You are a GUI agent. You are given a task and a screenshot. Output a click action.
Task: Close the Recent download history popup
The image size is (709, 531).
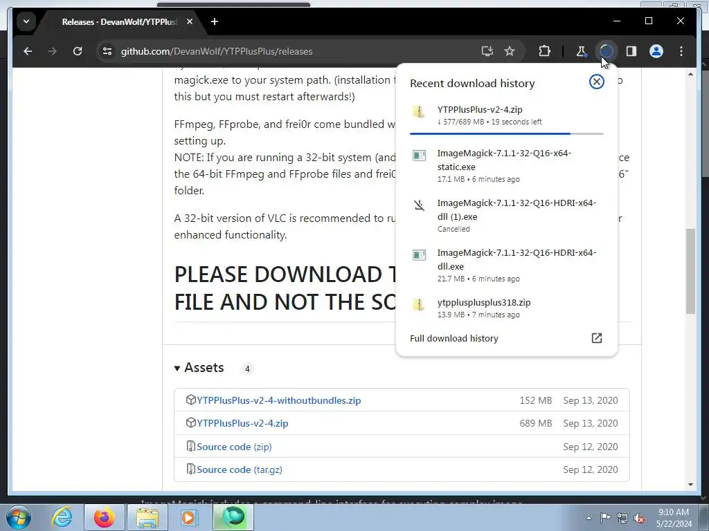[596, 82]
